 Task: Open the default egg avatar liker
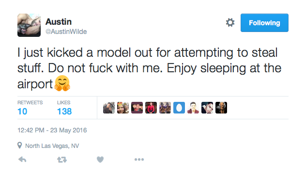pyautogui.click(x=179, y=108)
